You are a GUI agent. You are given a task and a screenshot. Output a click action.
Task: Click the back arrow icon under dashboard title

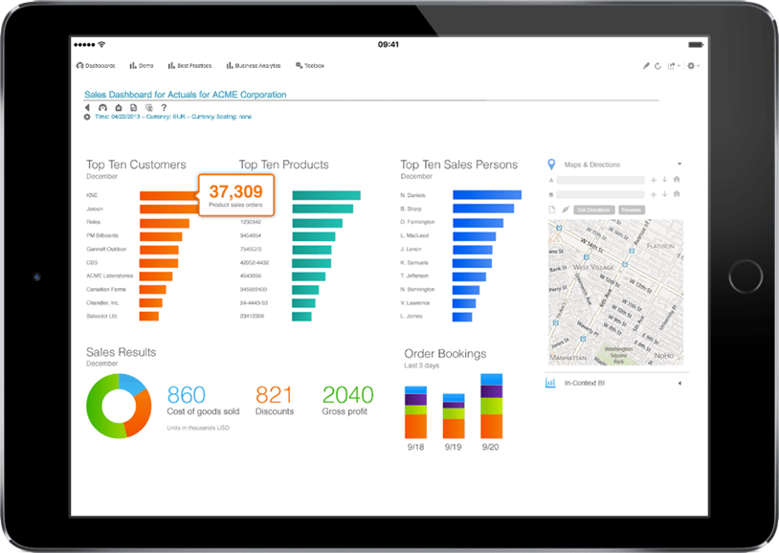click(x=87, y=107)
